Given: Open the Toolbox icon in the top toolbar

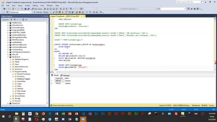Looking at the screenshot, I should (195, 9).
